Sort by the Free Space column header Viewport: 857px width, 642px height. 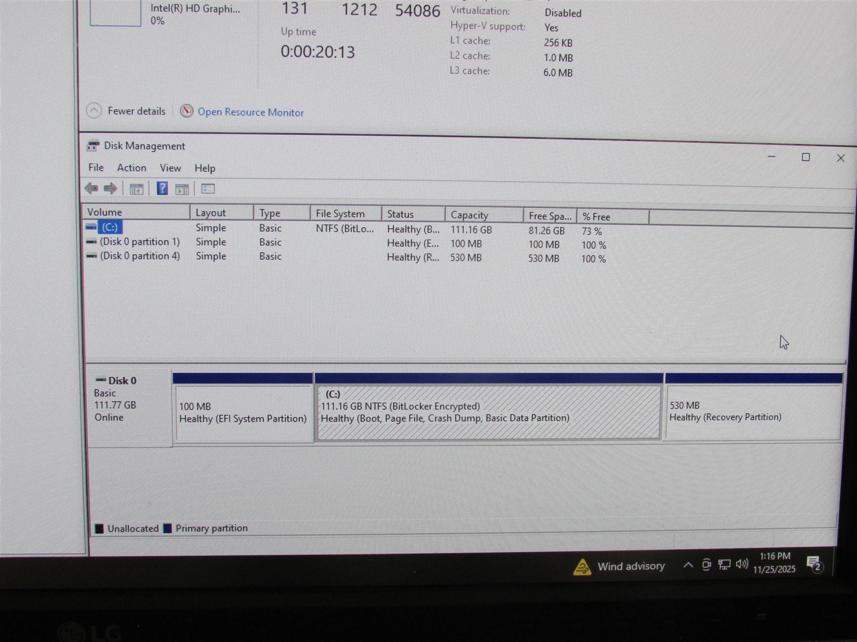550,216
